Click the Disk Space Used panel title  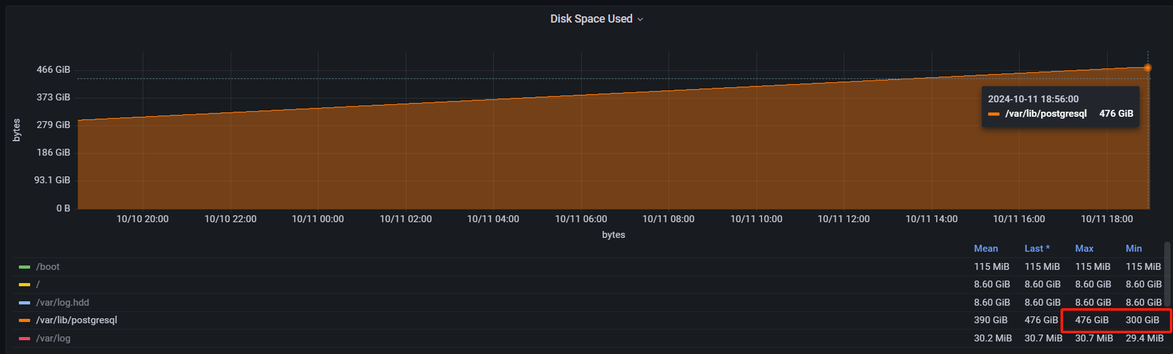pos(591,19)
